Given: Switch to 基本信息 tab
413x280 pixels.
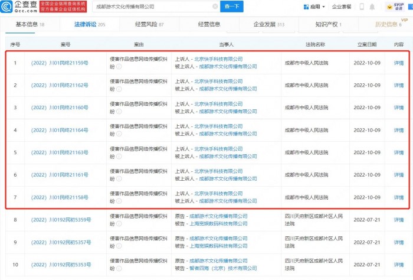Looking at the screenshot, I should (x=30, y=24).
